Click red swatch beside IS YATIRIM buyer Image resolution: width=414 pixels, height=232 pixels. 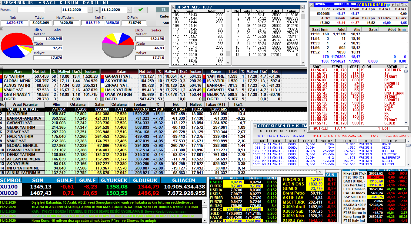1,76
